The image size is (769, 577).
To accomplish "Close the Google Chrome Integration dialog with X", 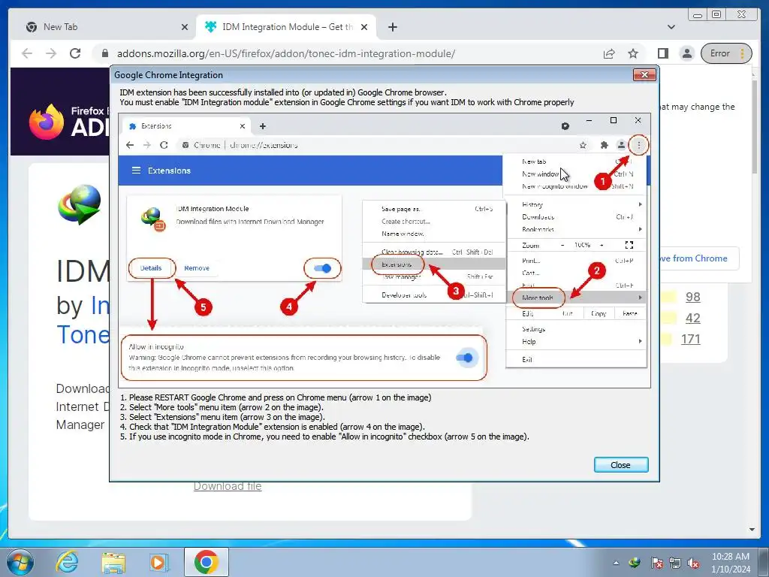I will pyautogui.click(x=644, y=74).
